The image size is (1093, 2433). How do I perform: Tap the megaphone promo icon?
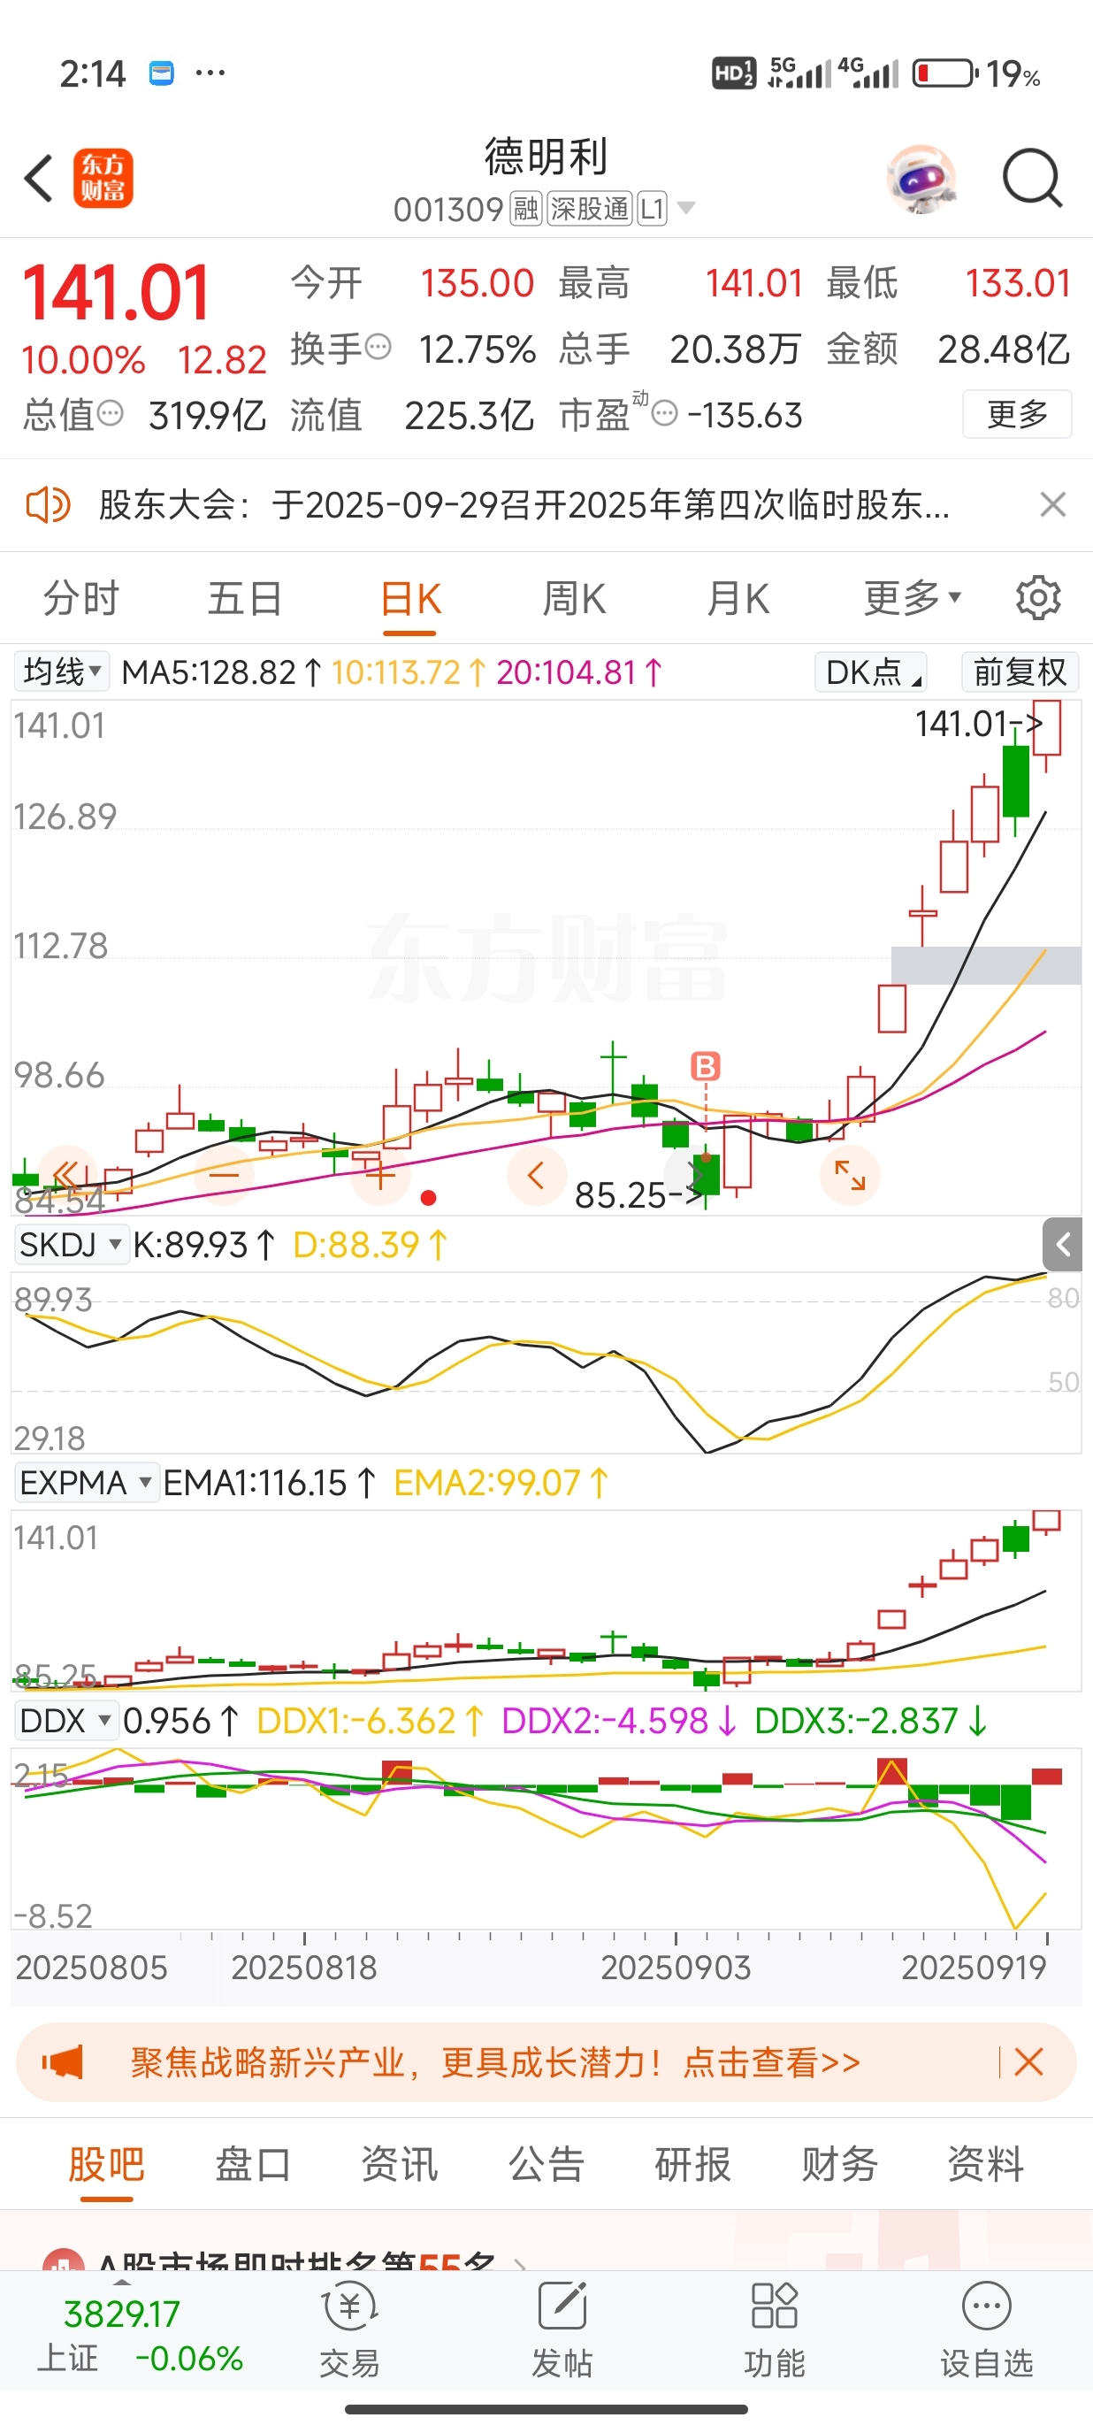[62, 2061]
